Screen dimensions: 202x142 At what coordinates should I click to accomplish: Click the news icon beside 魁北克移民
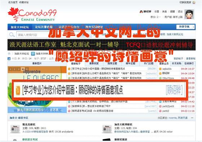click(x=15, y=128)
